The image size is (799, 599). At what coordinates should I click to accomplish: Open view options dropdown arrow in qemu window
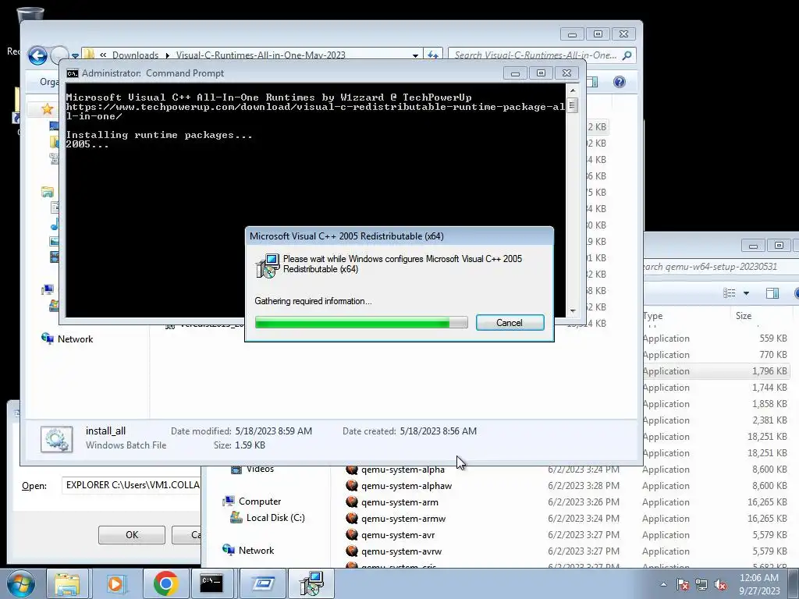(746, 293)
